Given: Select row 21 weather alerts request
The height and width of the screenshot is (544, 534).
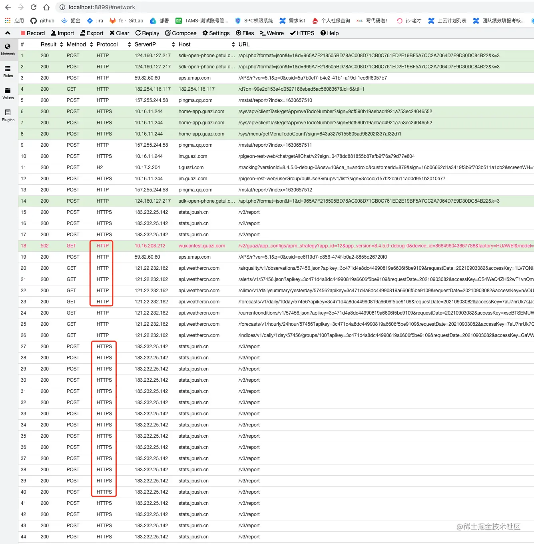Looking at the screenshot, I should pos(276,279).
